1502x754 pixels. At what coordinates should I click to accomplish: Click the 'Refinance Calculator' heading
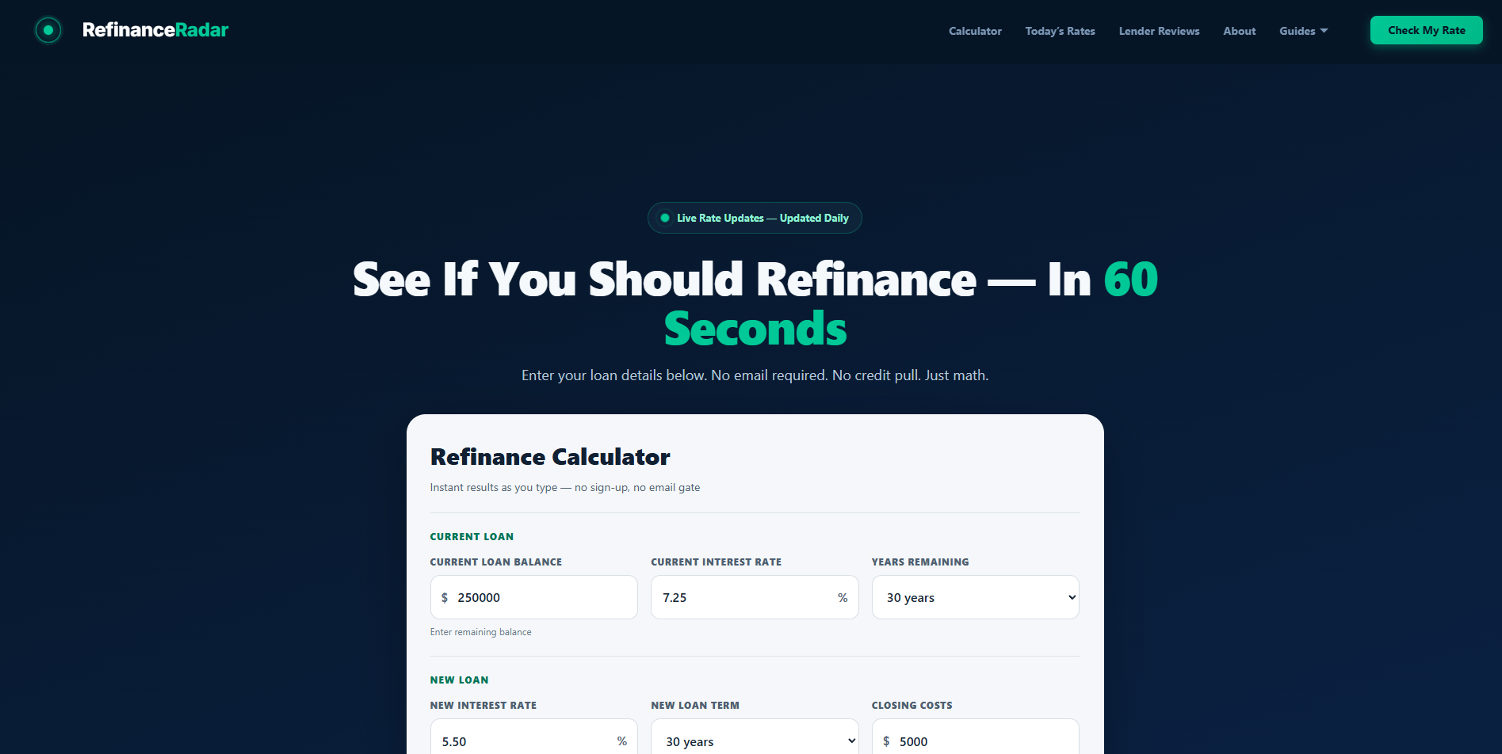click(x=550, y=457)
